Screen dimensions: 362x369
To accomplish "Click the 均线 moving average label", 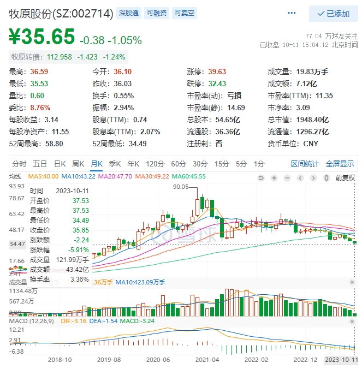I will [x=15, y=176].
